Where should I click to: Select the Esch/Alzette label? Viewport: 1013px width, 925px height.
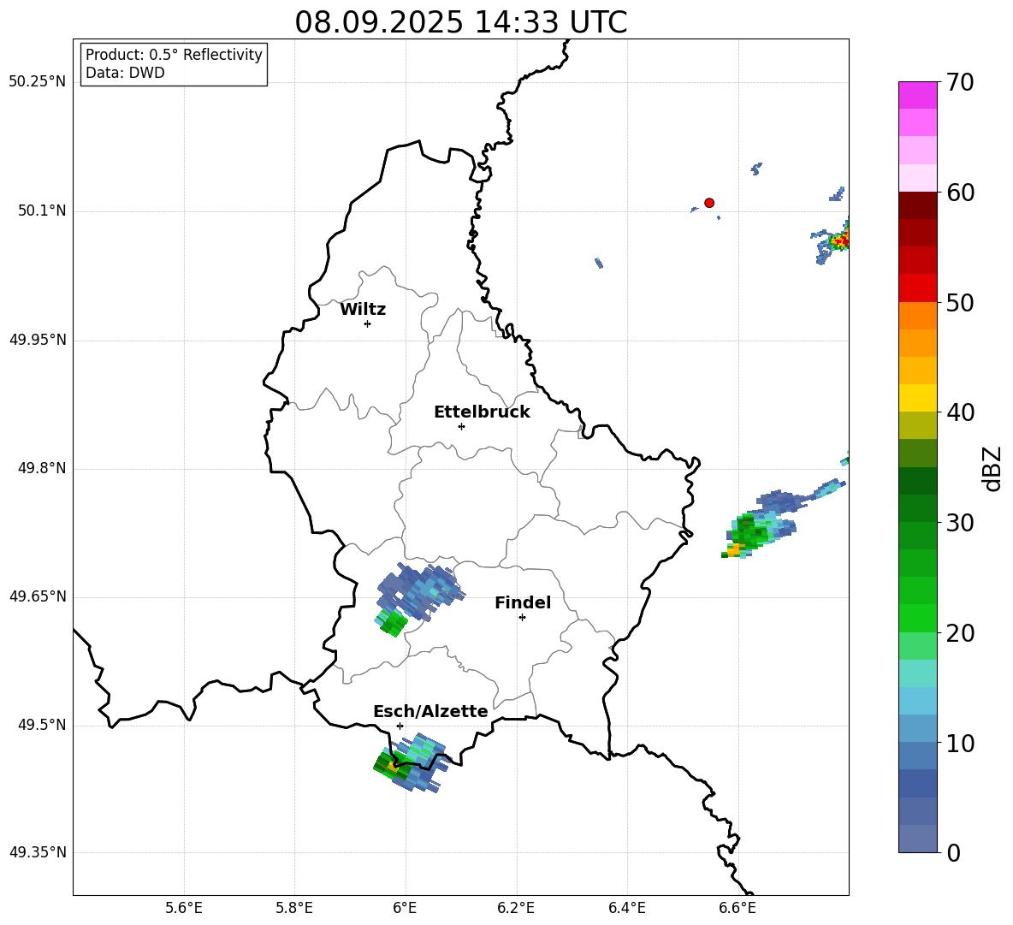pos(430,712)
